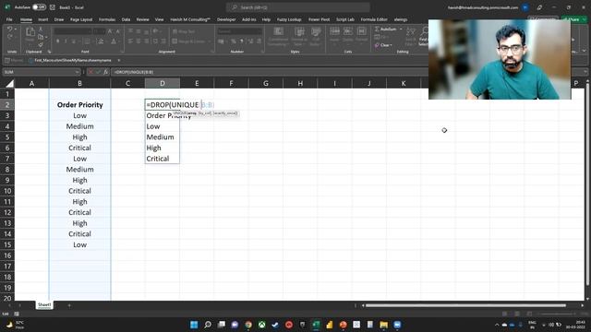Click the AutoSum button
Image resolution: width=591 pixels, height=332 pixels.
[385, 29]
